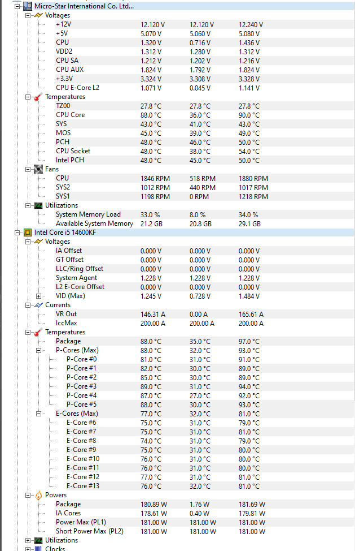Screen dimensions: 355x551
Task: Select the MOS temperature row
Action: point(204,133)
